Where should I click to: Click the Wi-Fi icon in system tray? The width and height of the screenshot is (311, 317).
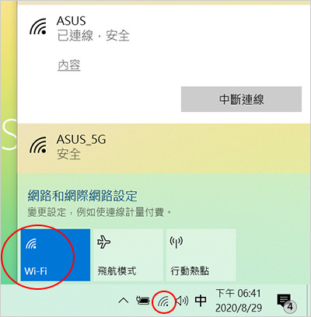pos(163,301)
